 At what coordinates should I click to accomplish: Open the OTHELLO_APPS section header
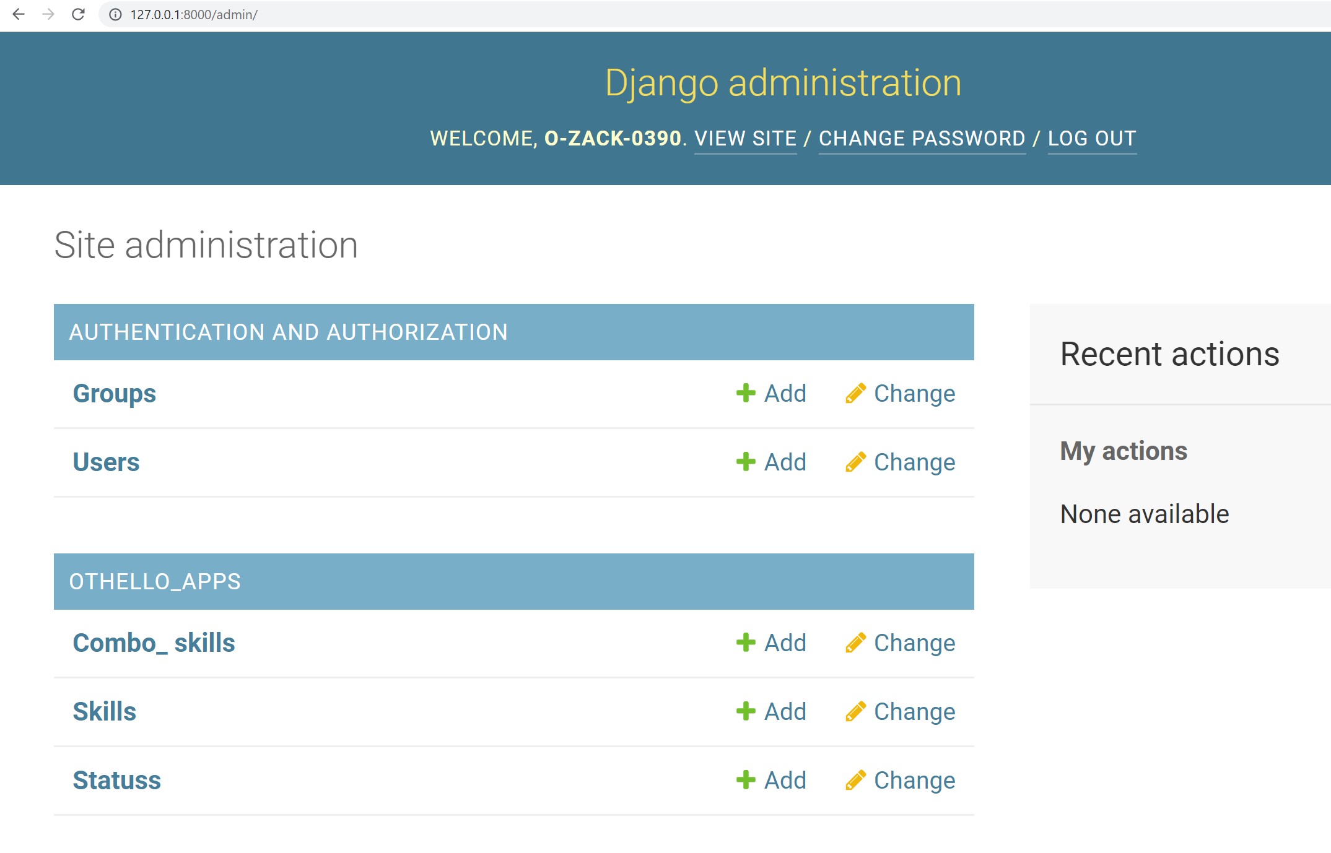[x=155, y=582]
